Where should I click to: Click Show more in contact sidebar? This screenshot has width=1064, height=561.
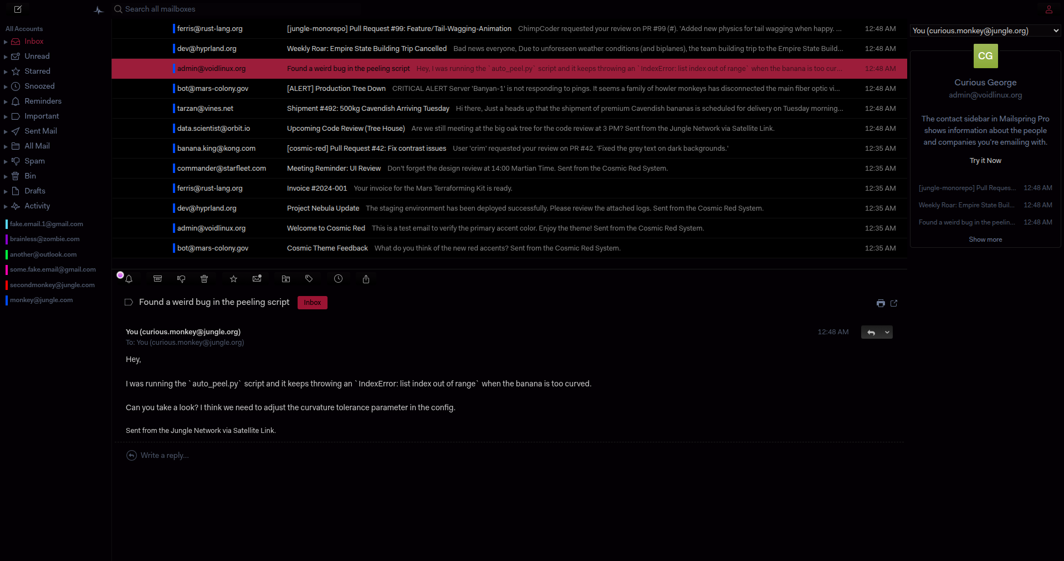point(985,239)
